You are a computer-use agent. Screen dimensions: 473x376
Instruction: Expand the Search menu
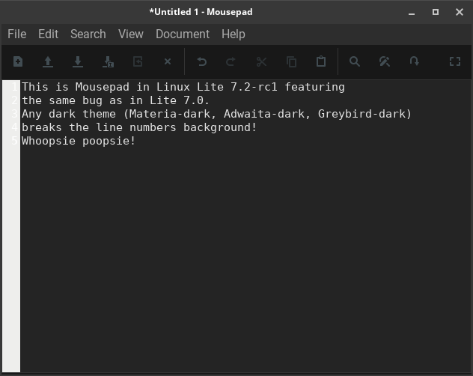coord(88,34)
